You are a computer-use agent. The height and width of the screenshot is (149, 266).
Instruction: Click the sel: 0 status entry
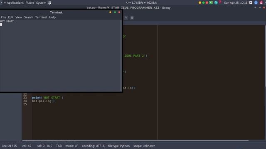tap(41, 146)
